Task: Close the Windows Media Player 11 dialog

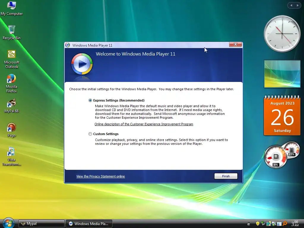Action: point(235,45)
